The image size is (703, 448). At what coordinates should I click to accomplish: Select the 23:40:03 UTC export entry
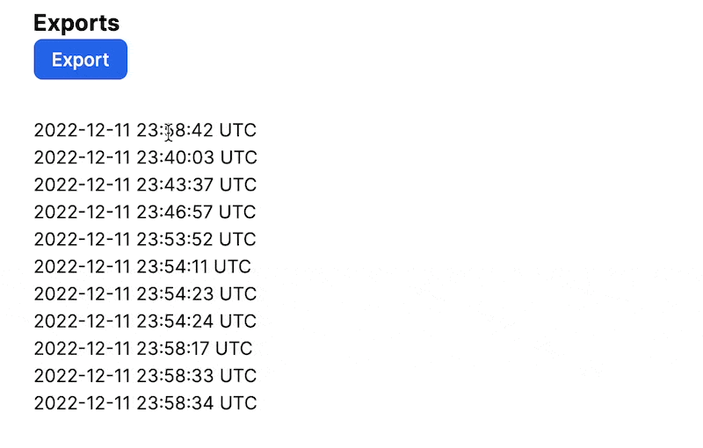[146, 157]
